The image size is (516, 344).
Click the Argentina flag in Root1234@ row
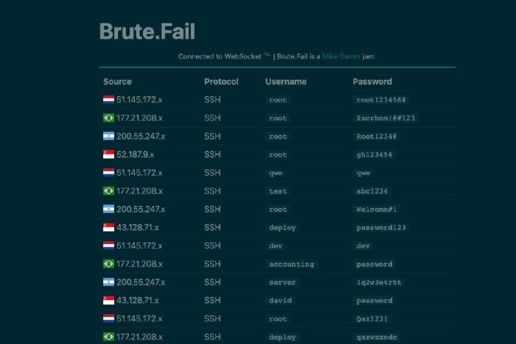click(x=108, y=136)
